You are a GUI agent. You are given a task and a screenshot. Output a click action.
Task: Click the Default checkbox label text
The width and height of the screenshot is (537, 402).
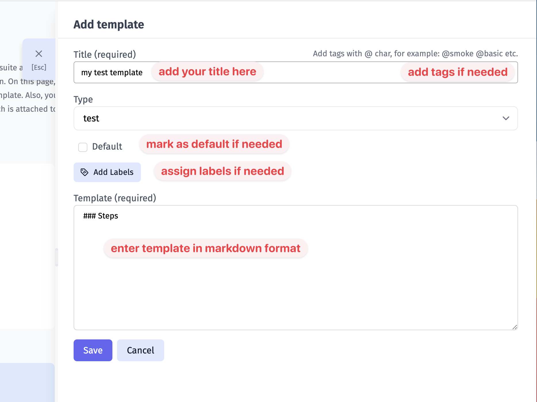[107, 146]
